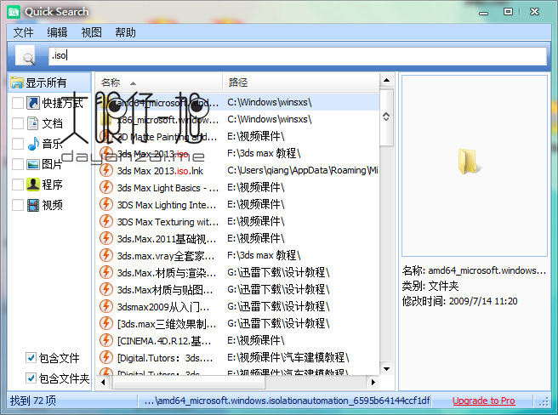Select the C:\Users\qiang\AppData path cell

click(x=303, y=170)
